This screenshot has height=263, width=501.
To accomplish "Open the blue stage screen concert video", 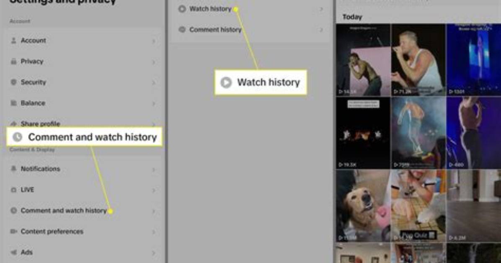I will point(474,60).
